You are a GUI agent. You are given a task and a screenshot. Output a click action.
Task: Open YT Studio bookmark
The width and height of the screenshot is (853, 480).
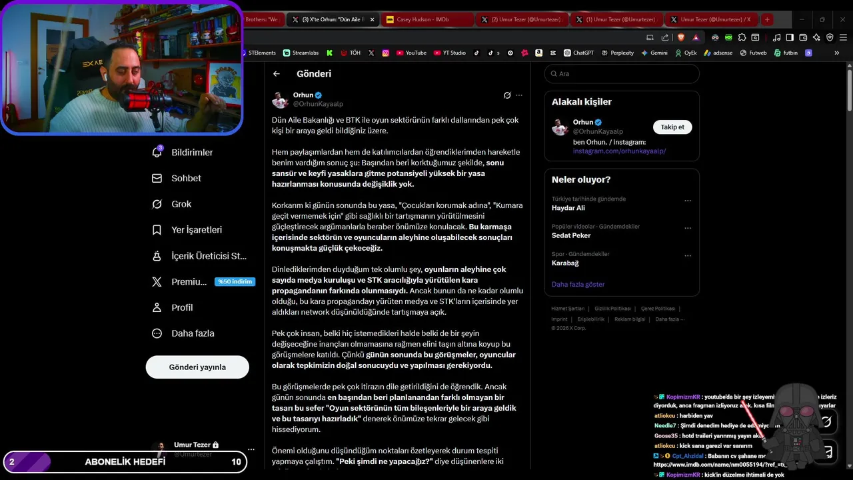pos(450,53)
